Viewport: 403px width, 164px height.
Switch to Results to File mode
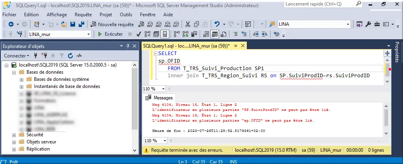[x=223, y=34]
